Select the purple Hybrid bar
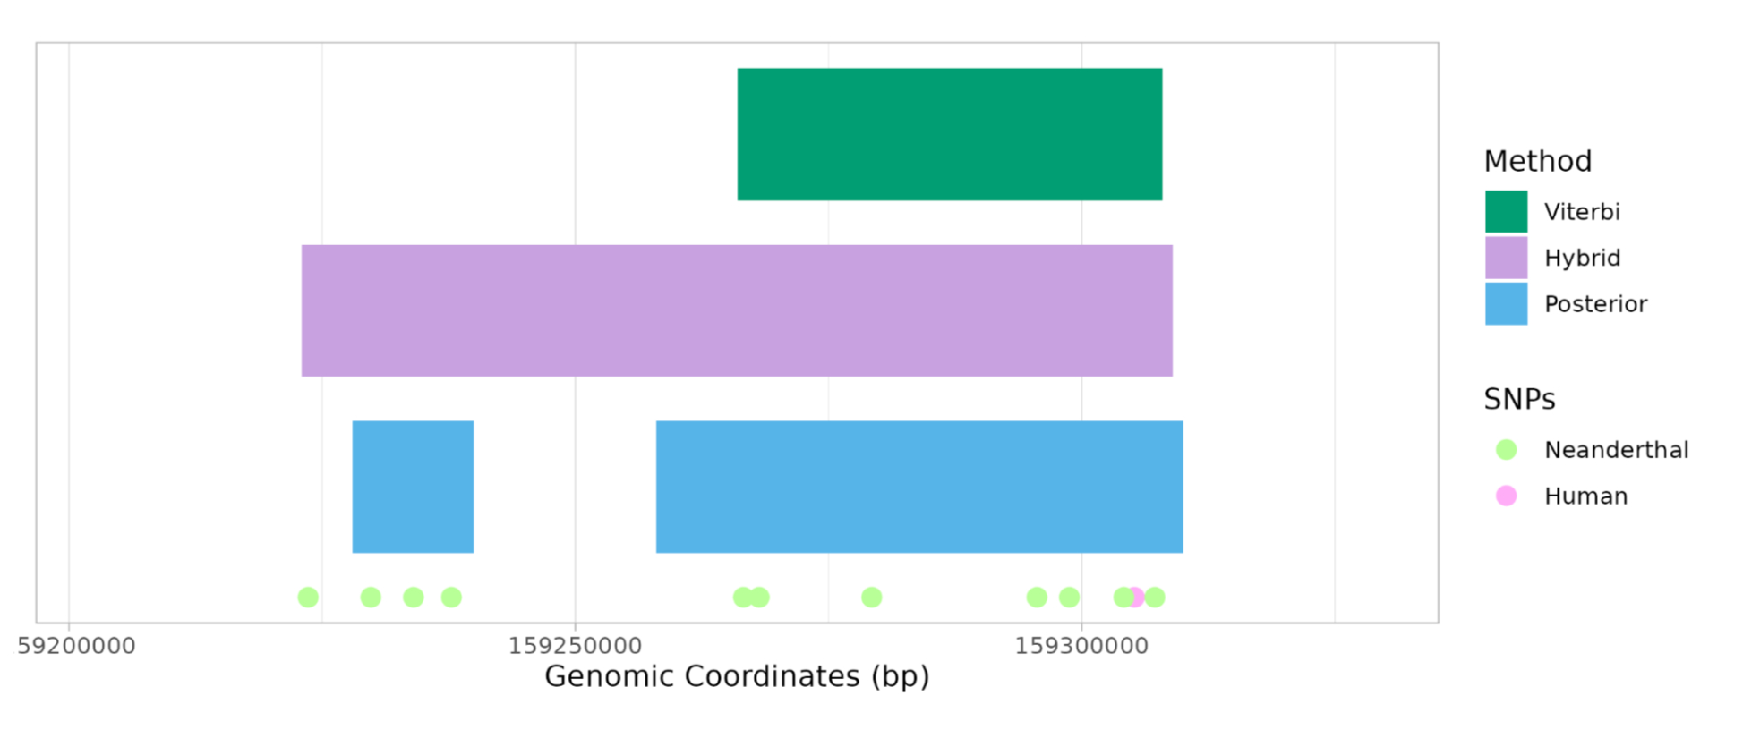 (736, 310)
